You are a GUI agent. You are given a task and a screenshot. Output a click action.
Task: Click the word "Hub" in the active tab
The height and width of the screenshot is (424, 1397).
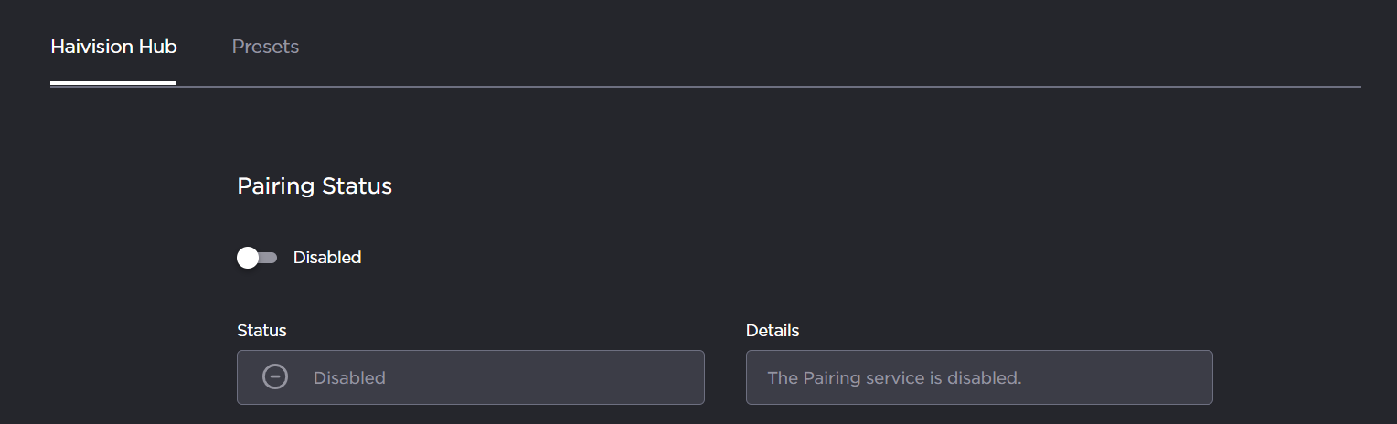pyautogui.click(x=157, y=47)
